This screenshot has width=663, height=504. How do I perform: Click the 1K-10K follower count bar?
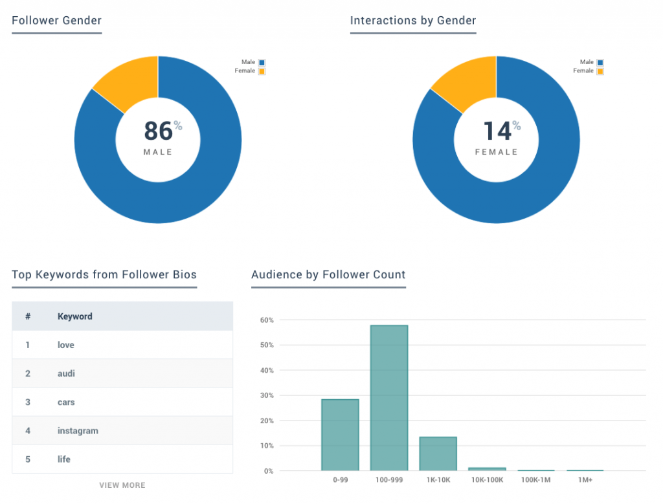438,454
